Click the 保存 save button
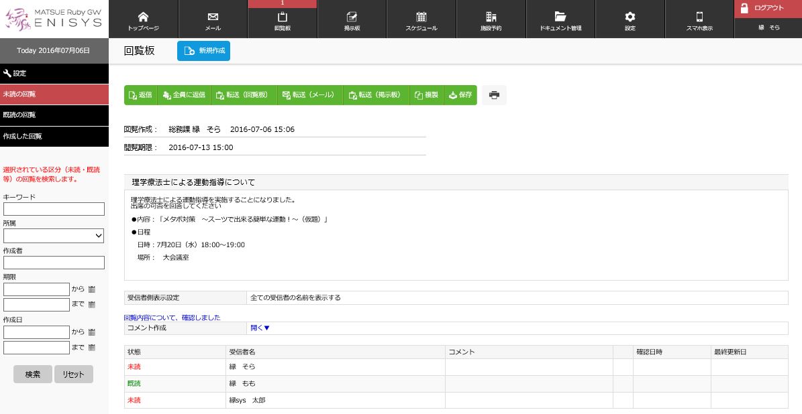Screen dimensions: 802x414 coord(460,95)
